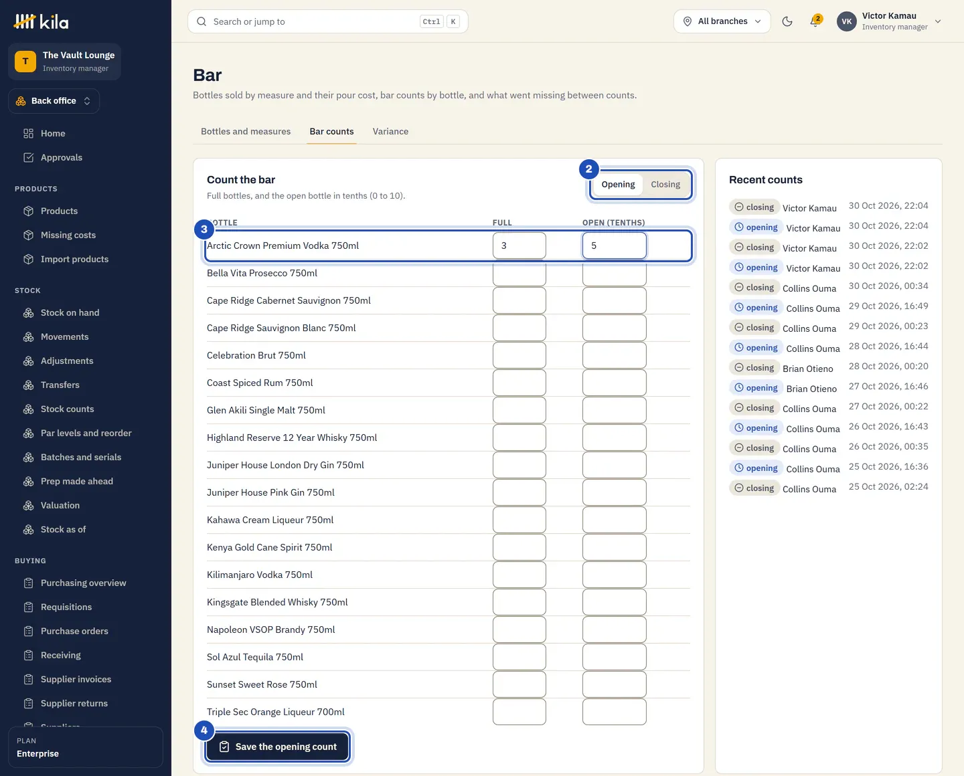
Task: Open Stock counts in sidebar
Action: tap(67, 409)
